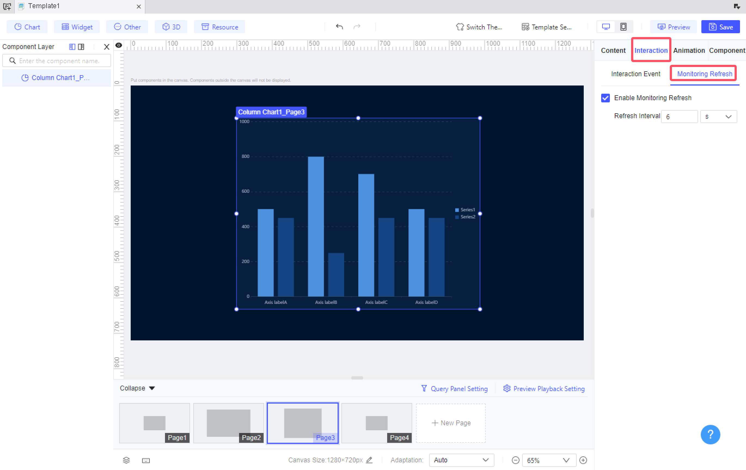Open Template Settings option

pos(546,27)
